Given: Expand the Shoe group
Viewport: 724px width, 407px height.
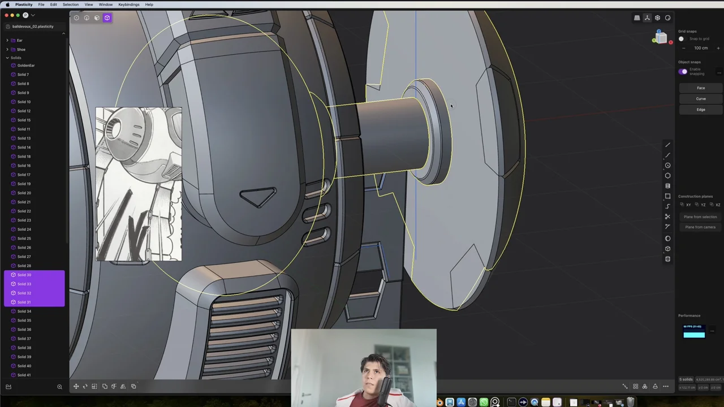Looking at the screenshot, I should pyautogui.click(x=7, y=49).
